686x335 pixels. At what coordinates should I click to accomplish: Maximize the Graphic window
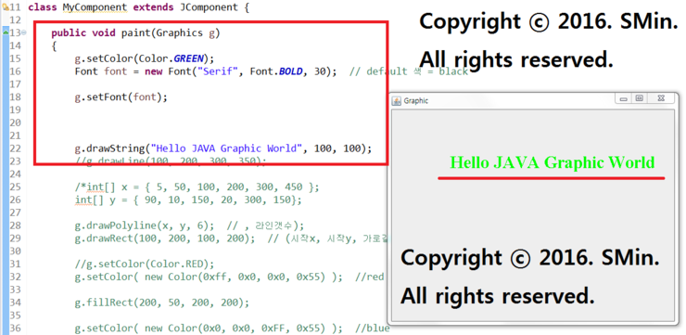coord(640,99)
